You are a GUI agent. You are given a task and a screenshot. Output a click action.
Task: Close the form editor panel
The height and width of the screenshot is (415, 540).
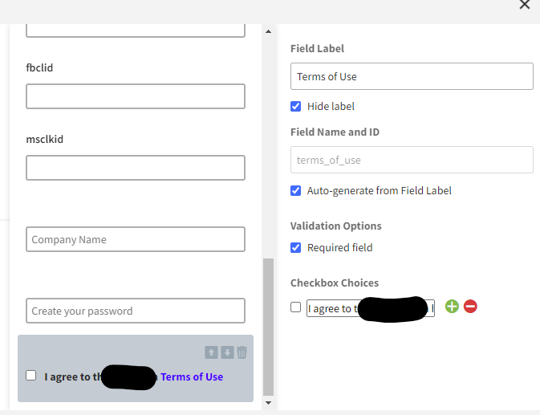(525, 5)
